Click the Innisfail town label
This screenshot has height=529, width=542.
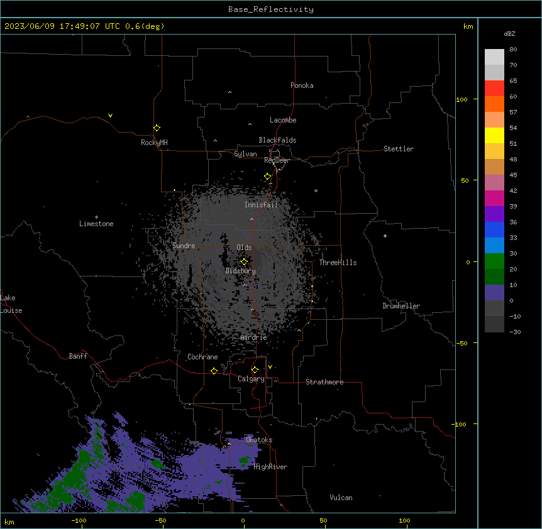(x=261, y=205)
